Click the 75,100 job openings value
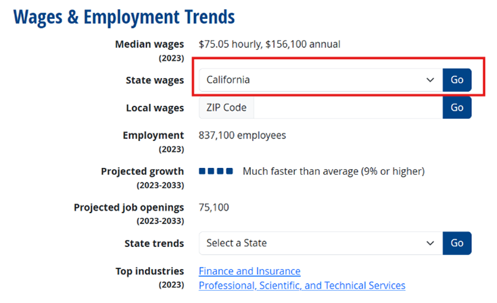 click(x=214, y=207)
